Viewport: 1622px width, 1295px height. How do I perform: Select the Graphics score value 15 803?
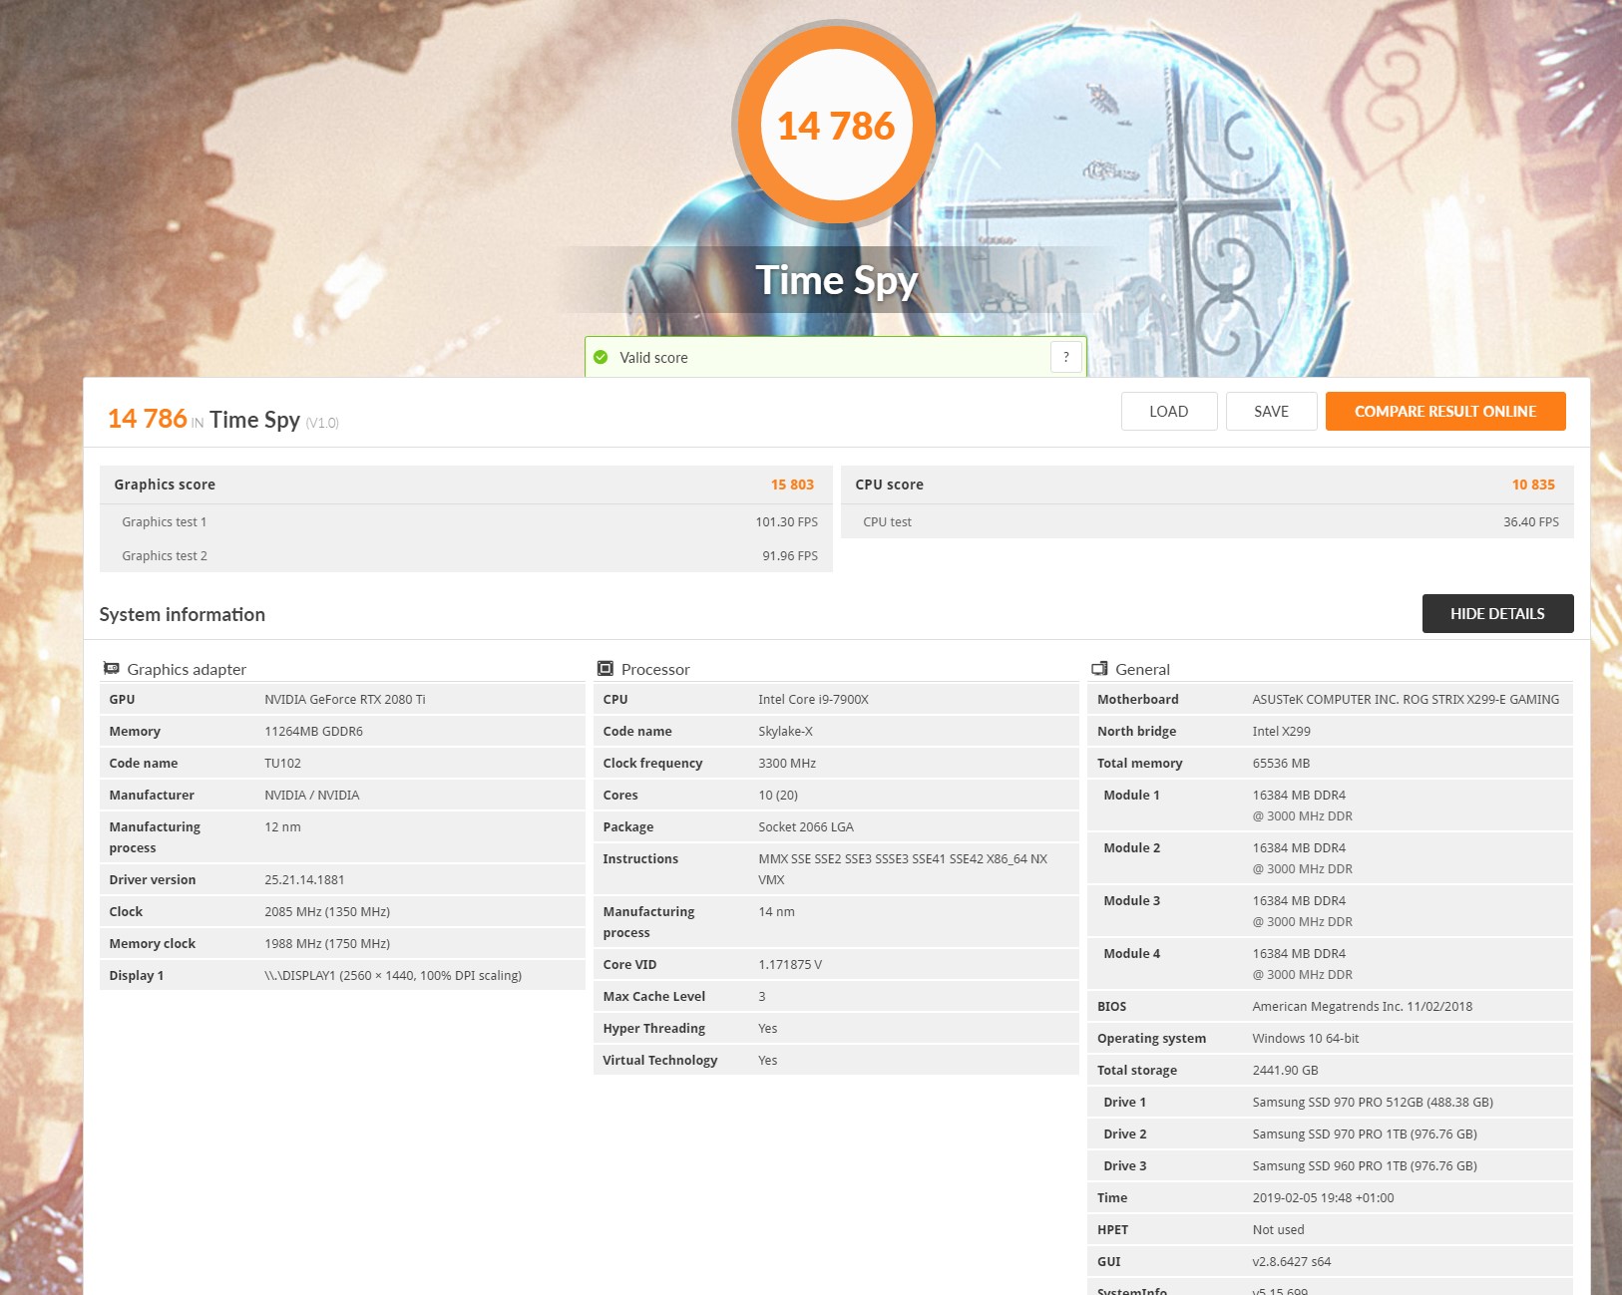tap(792, 485)
